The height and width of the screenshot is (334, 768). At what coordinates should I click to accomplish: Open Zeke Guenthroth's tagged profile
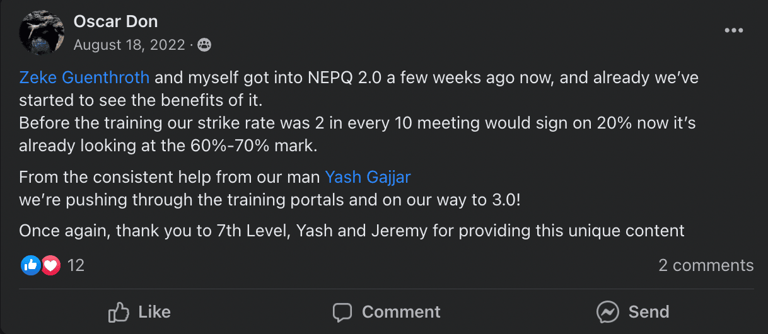tap(84, 78)
